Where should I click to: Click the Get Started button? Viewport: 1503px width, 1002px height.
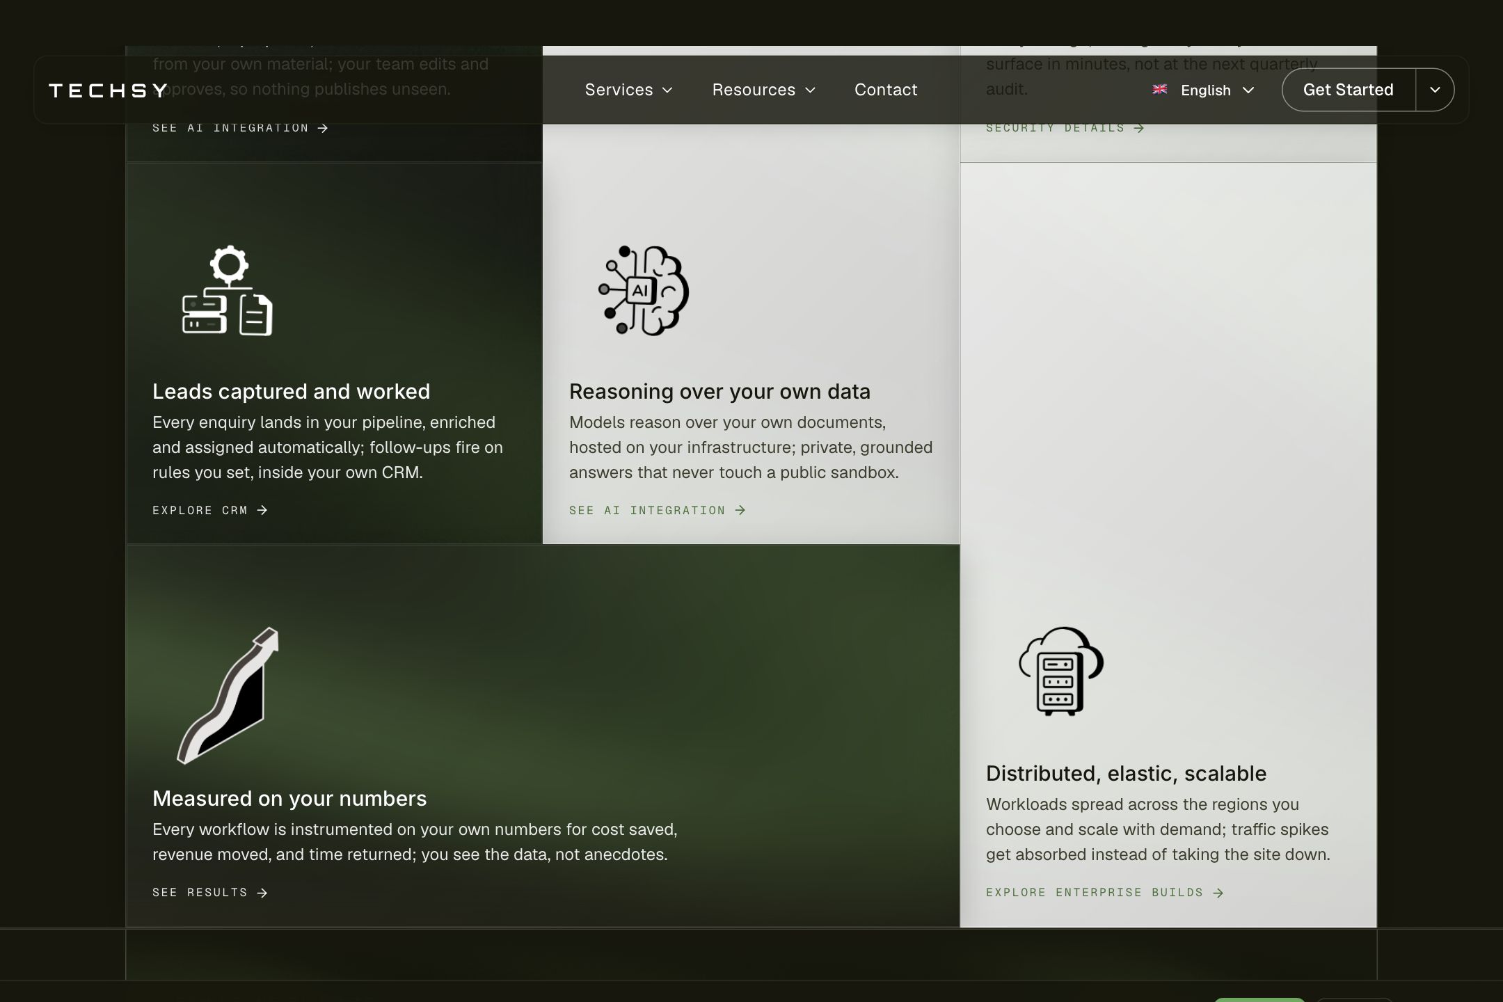(1349, 90)
